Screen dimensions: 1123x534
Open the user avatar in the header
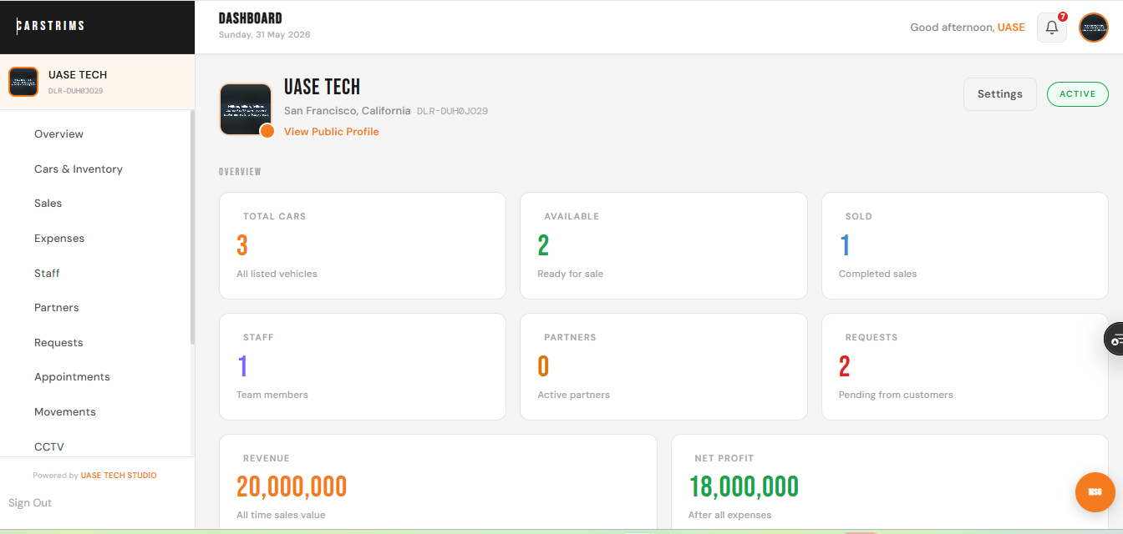1093,28
